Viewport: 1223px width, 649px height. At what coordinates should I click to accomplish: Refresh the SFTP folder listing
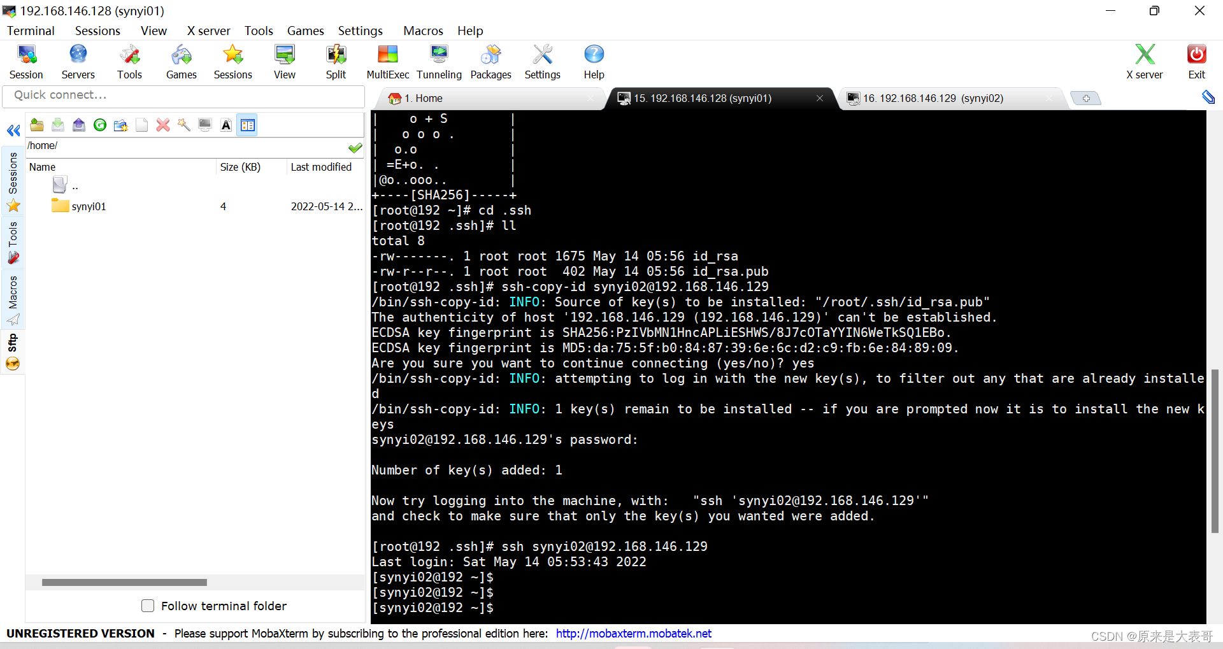tap(100, 125)
